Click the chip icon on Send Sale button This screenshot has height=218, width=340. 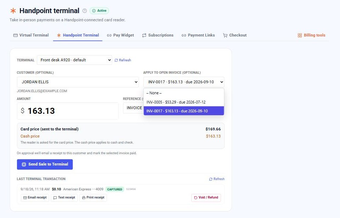pyautogui.click(x=24, y=164)
